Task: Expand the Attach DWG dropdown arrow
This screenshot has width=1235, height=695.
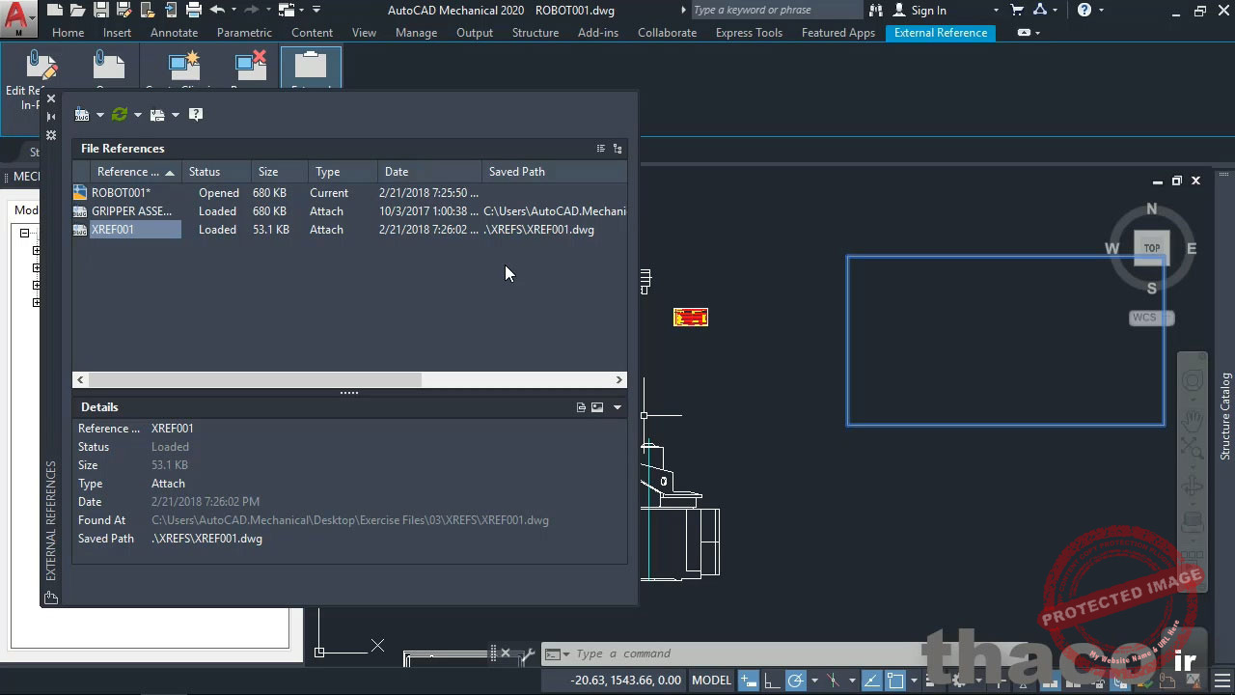Action: (99, 115)
